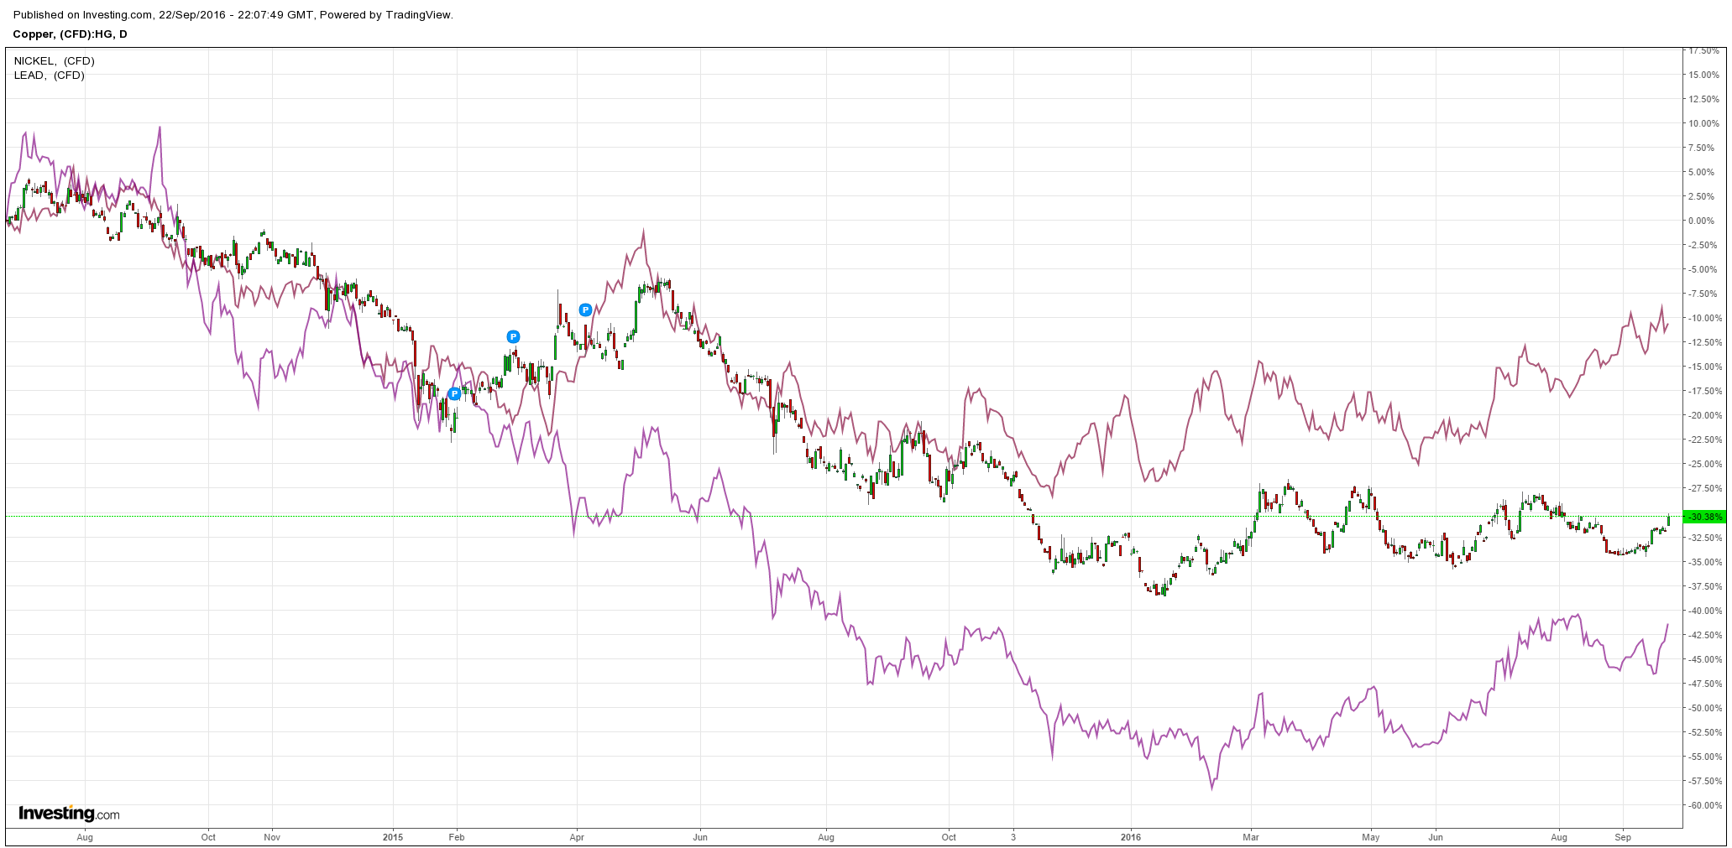
Task: Click the -15.00% label on the price axis
Action: [x=1703, y=367]
